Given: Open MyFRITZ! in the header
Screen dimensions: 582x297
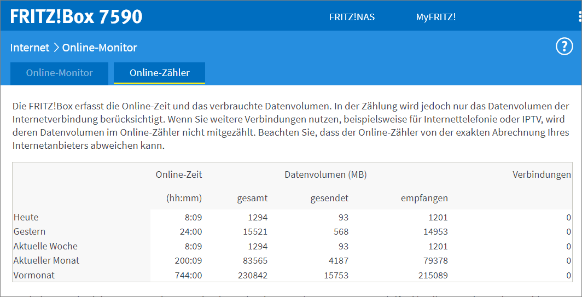Looking at the screenshot, I should (436, 18).
